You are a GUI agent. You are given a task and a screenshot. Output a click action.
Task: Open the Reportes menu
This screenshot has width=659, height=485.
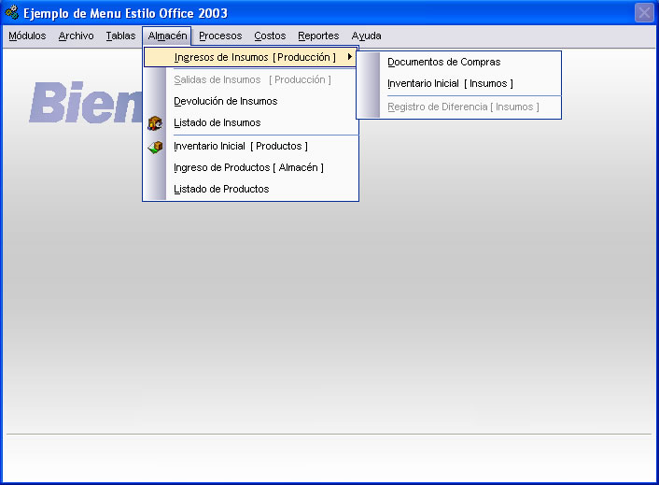(318, 36)
